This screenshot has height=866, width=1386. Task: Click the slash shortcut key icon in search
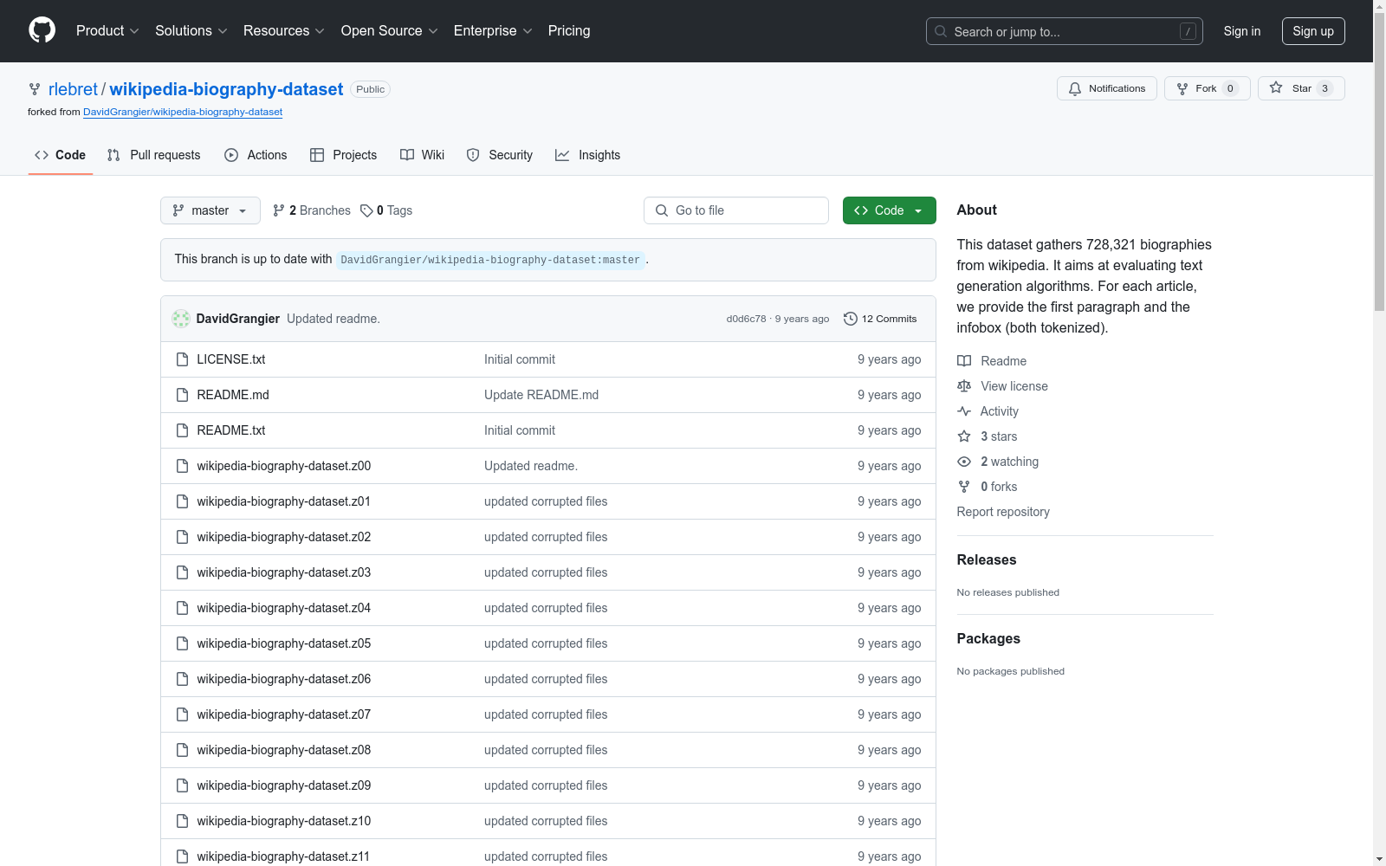[x=1188, y=31]
